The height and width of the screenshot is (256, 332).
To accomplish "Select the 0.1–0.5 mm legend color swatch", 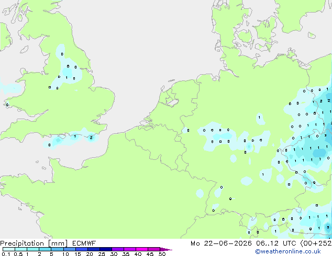I will point(9,249).
